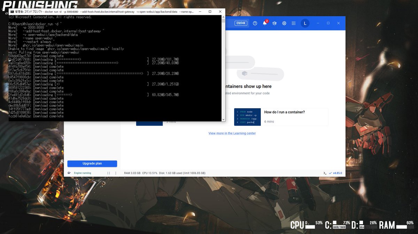
Task: Maximize the Docker Desktop window
Action: tap(328, 23)
